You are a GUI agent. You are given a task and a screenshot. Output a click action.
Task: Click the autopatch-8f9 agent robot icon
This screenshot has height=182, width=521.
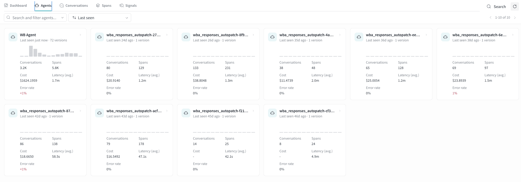[x=186, y=37]
